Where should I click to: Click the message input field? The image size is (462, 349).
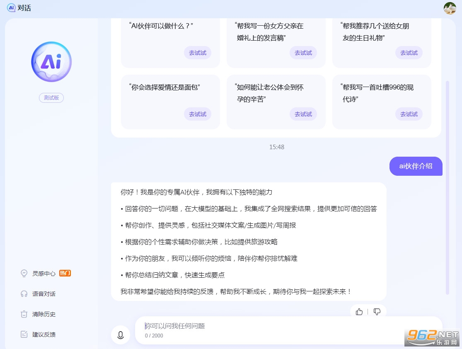tap(289, 330)
